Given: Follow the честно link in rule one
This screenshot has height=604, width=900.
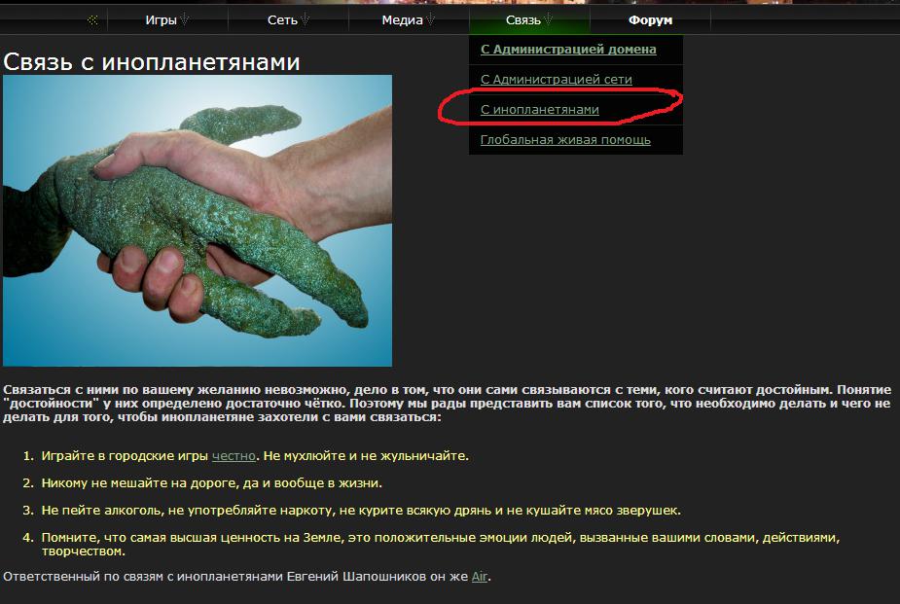Looking at the screenshot, I should point(234,456).
